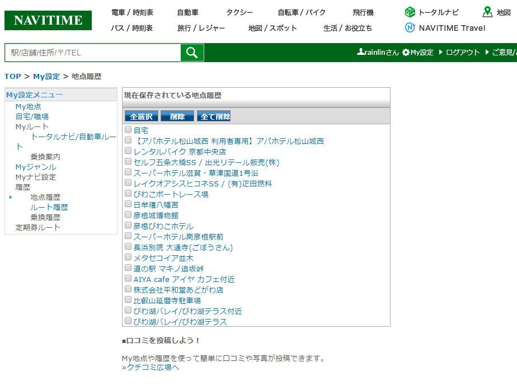This screenshot has height=390, width=517.
Task: Tick the checkbox for 彦根城博物館
Action: (128, 215)
